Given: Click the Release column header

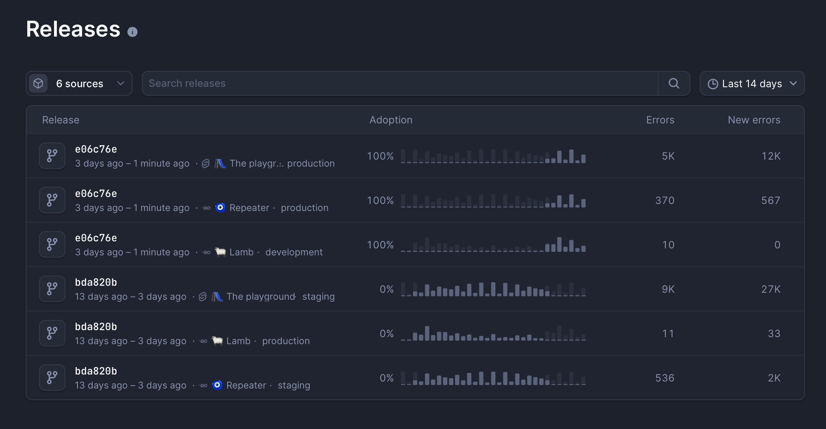Looking at the screenshot, I should [x=61, y=120].
